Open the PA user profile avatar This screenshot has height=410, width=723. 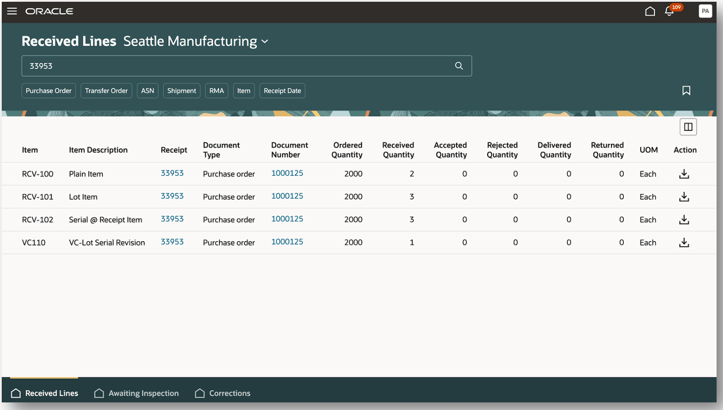coord(705,11)
